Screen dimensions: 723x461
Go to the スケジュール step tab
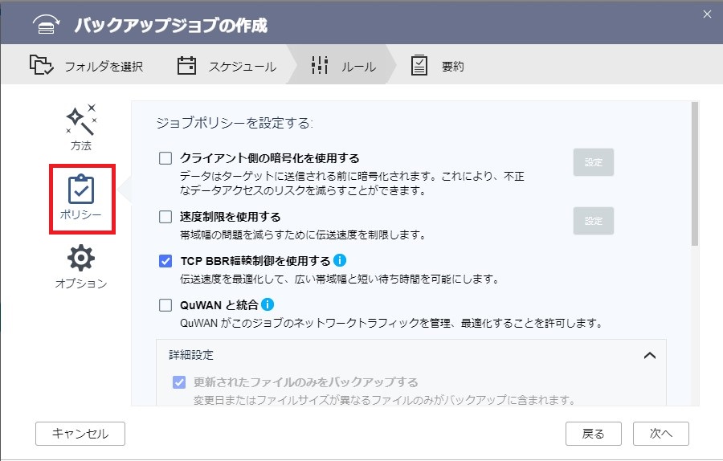pyautogui.click(x=227, y=67)
